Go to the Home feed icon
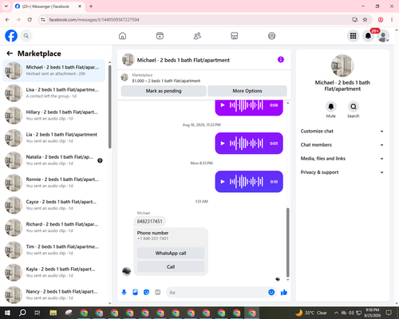 pos(122,36)
